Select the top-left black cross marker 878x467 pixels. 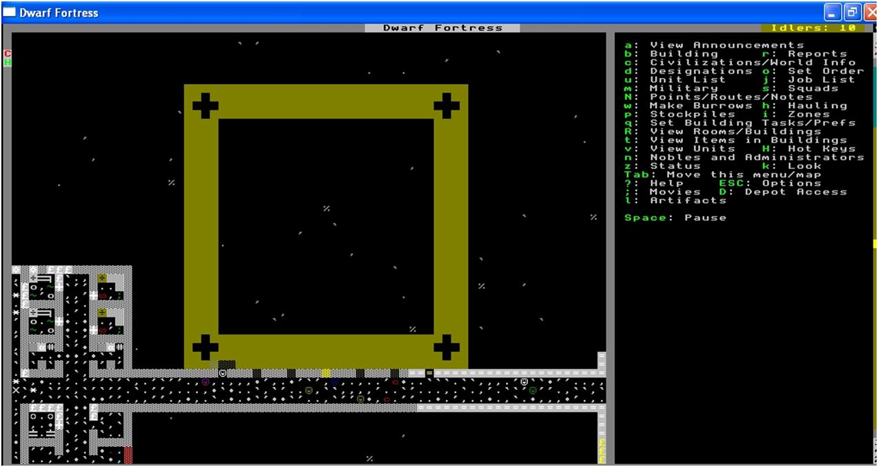pyautogui.click(x=205, y=106)
